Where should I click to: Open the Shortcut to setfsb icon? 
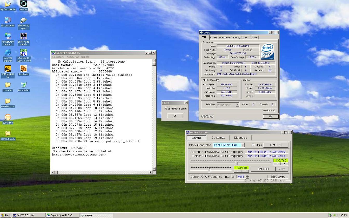click(23, 36)
